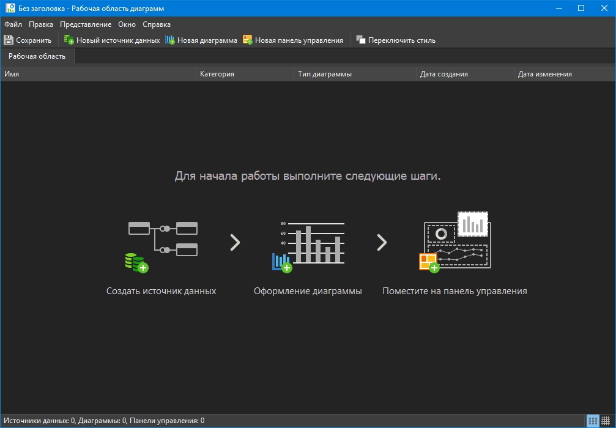The width and height of the screenshot is (616, 428).
Task: Open the Правка menu
Action: [x=41, y=24]
